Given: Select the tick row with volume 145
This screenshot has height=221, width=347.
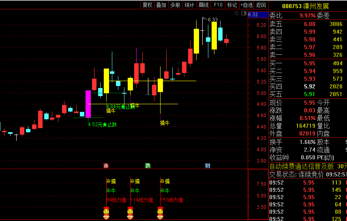Looking at the screenshot, I should 308,190.
